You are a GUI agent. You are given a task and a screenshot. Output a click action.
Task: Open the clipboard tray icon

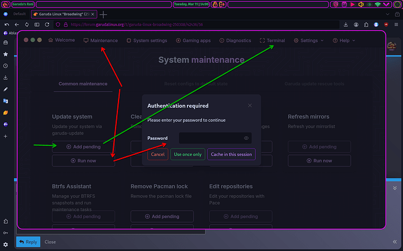coord(344,4)
